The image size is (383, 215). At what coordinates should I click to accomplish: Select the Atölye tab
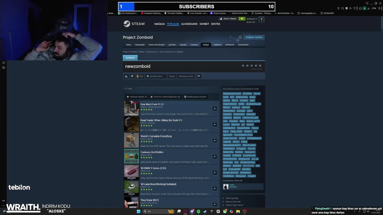(206, 45)
